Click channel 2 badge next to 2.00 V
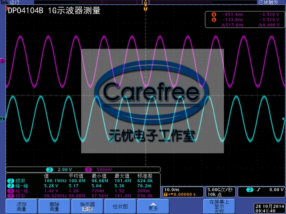 (x=49, y=170)
